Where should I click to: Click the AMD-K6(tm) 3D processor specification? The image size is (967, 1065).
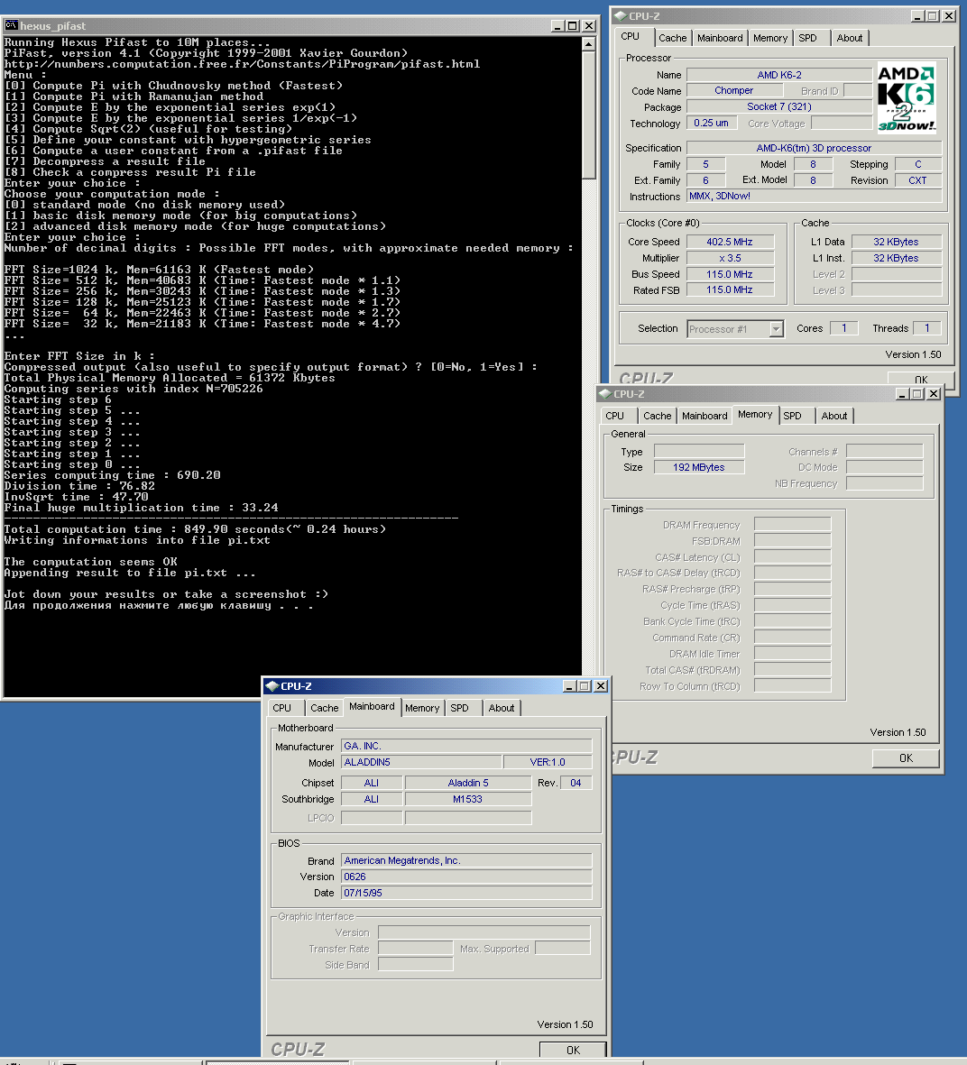[814, 147]
